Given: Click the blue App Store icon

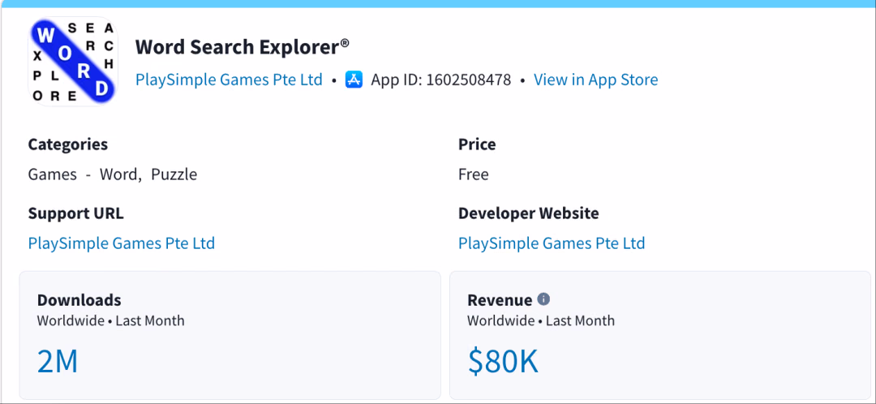Looking at the screenshot, I should coord(354,80).
